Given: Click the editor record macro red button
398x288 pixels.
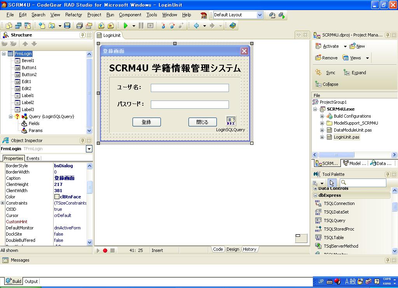Looking at the screenshot, I should click(x=105, y=250).
